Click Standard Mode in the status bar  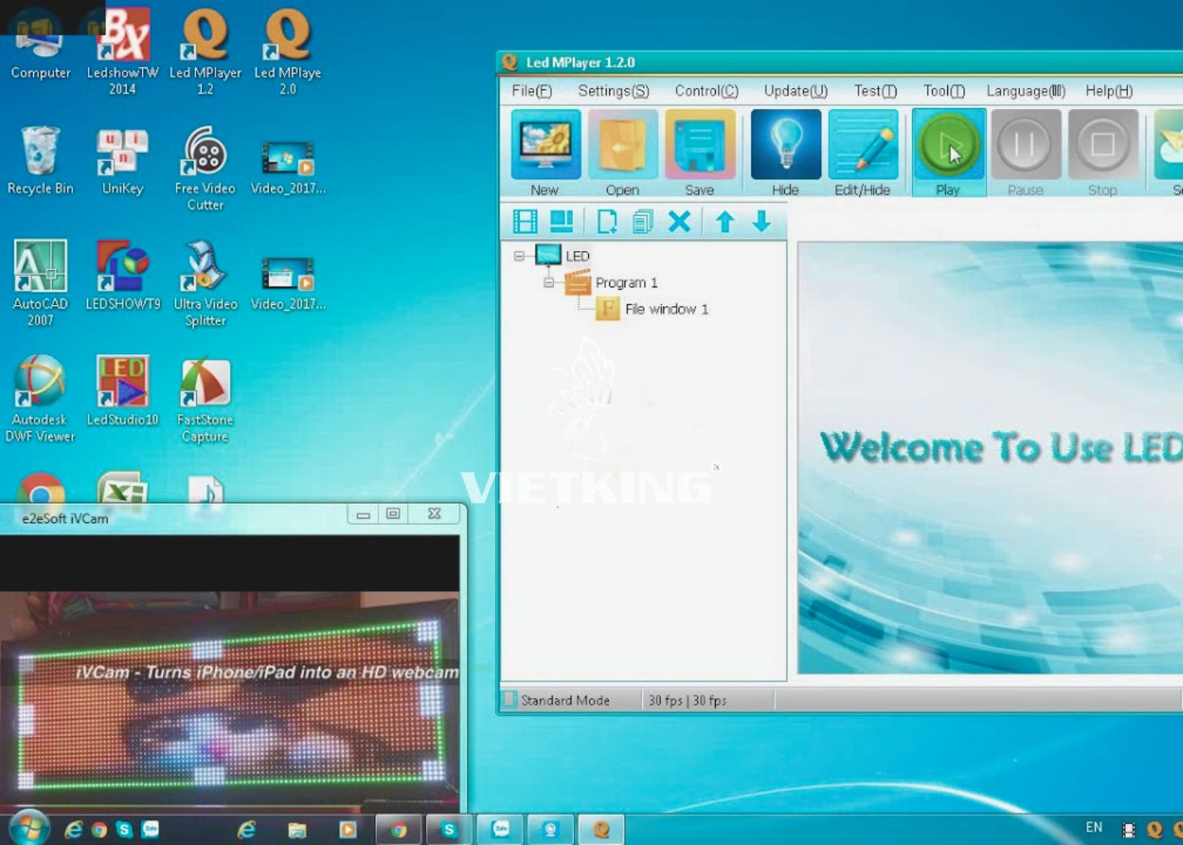point(564,701)
